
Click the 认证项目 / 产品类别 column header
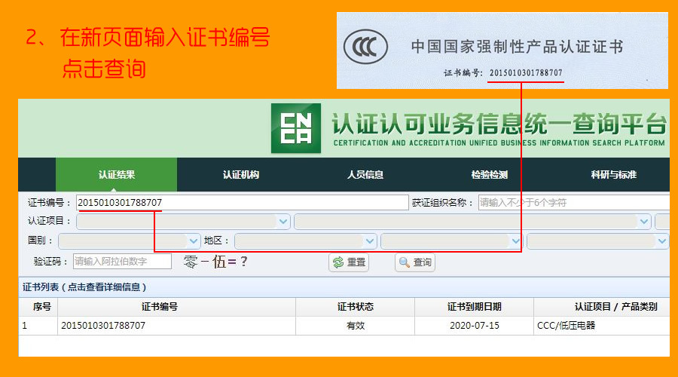602,307
